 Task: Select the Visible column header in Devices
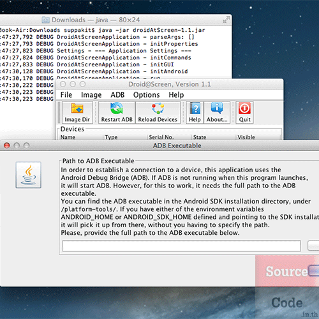coord(258,137)
